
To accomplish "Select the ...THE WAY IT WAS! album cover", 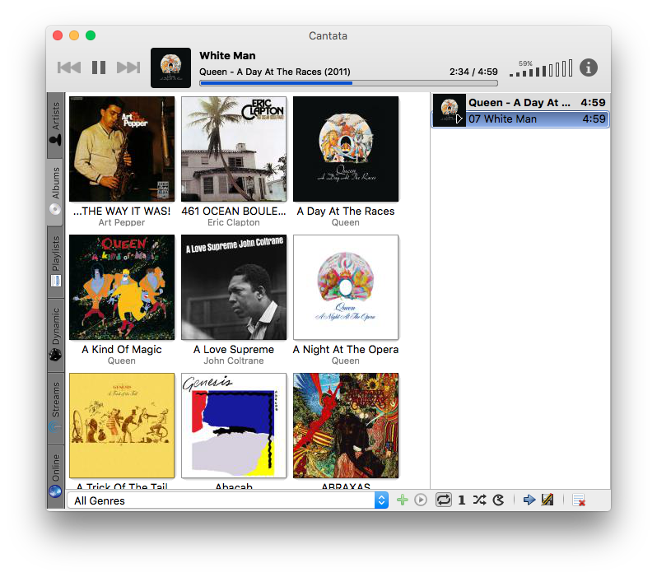I will tap(122, 149).
